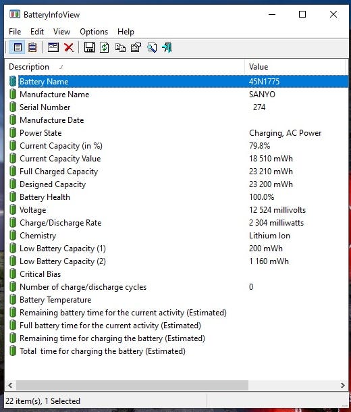The image size is (351, 412).
Task: Select the Full Charged Capacity row
Action: point(176,172)
